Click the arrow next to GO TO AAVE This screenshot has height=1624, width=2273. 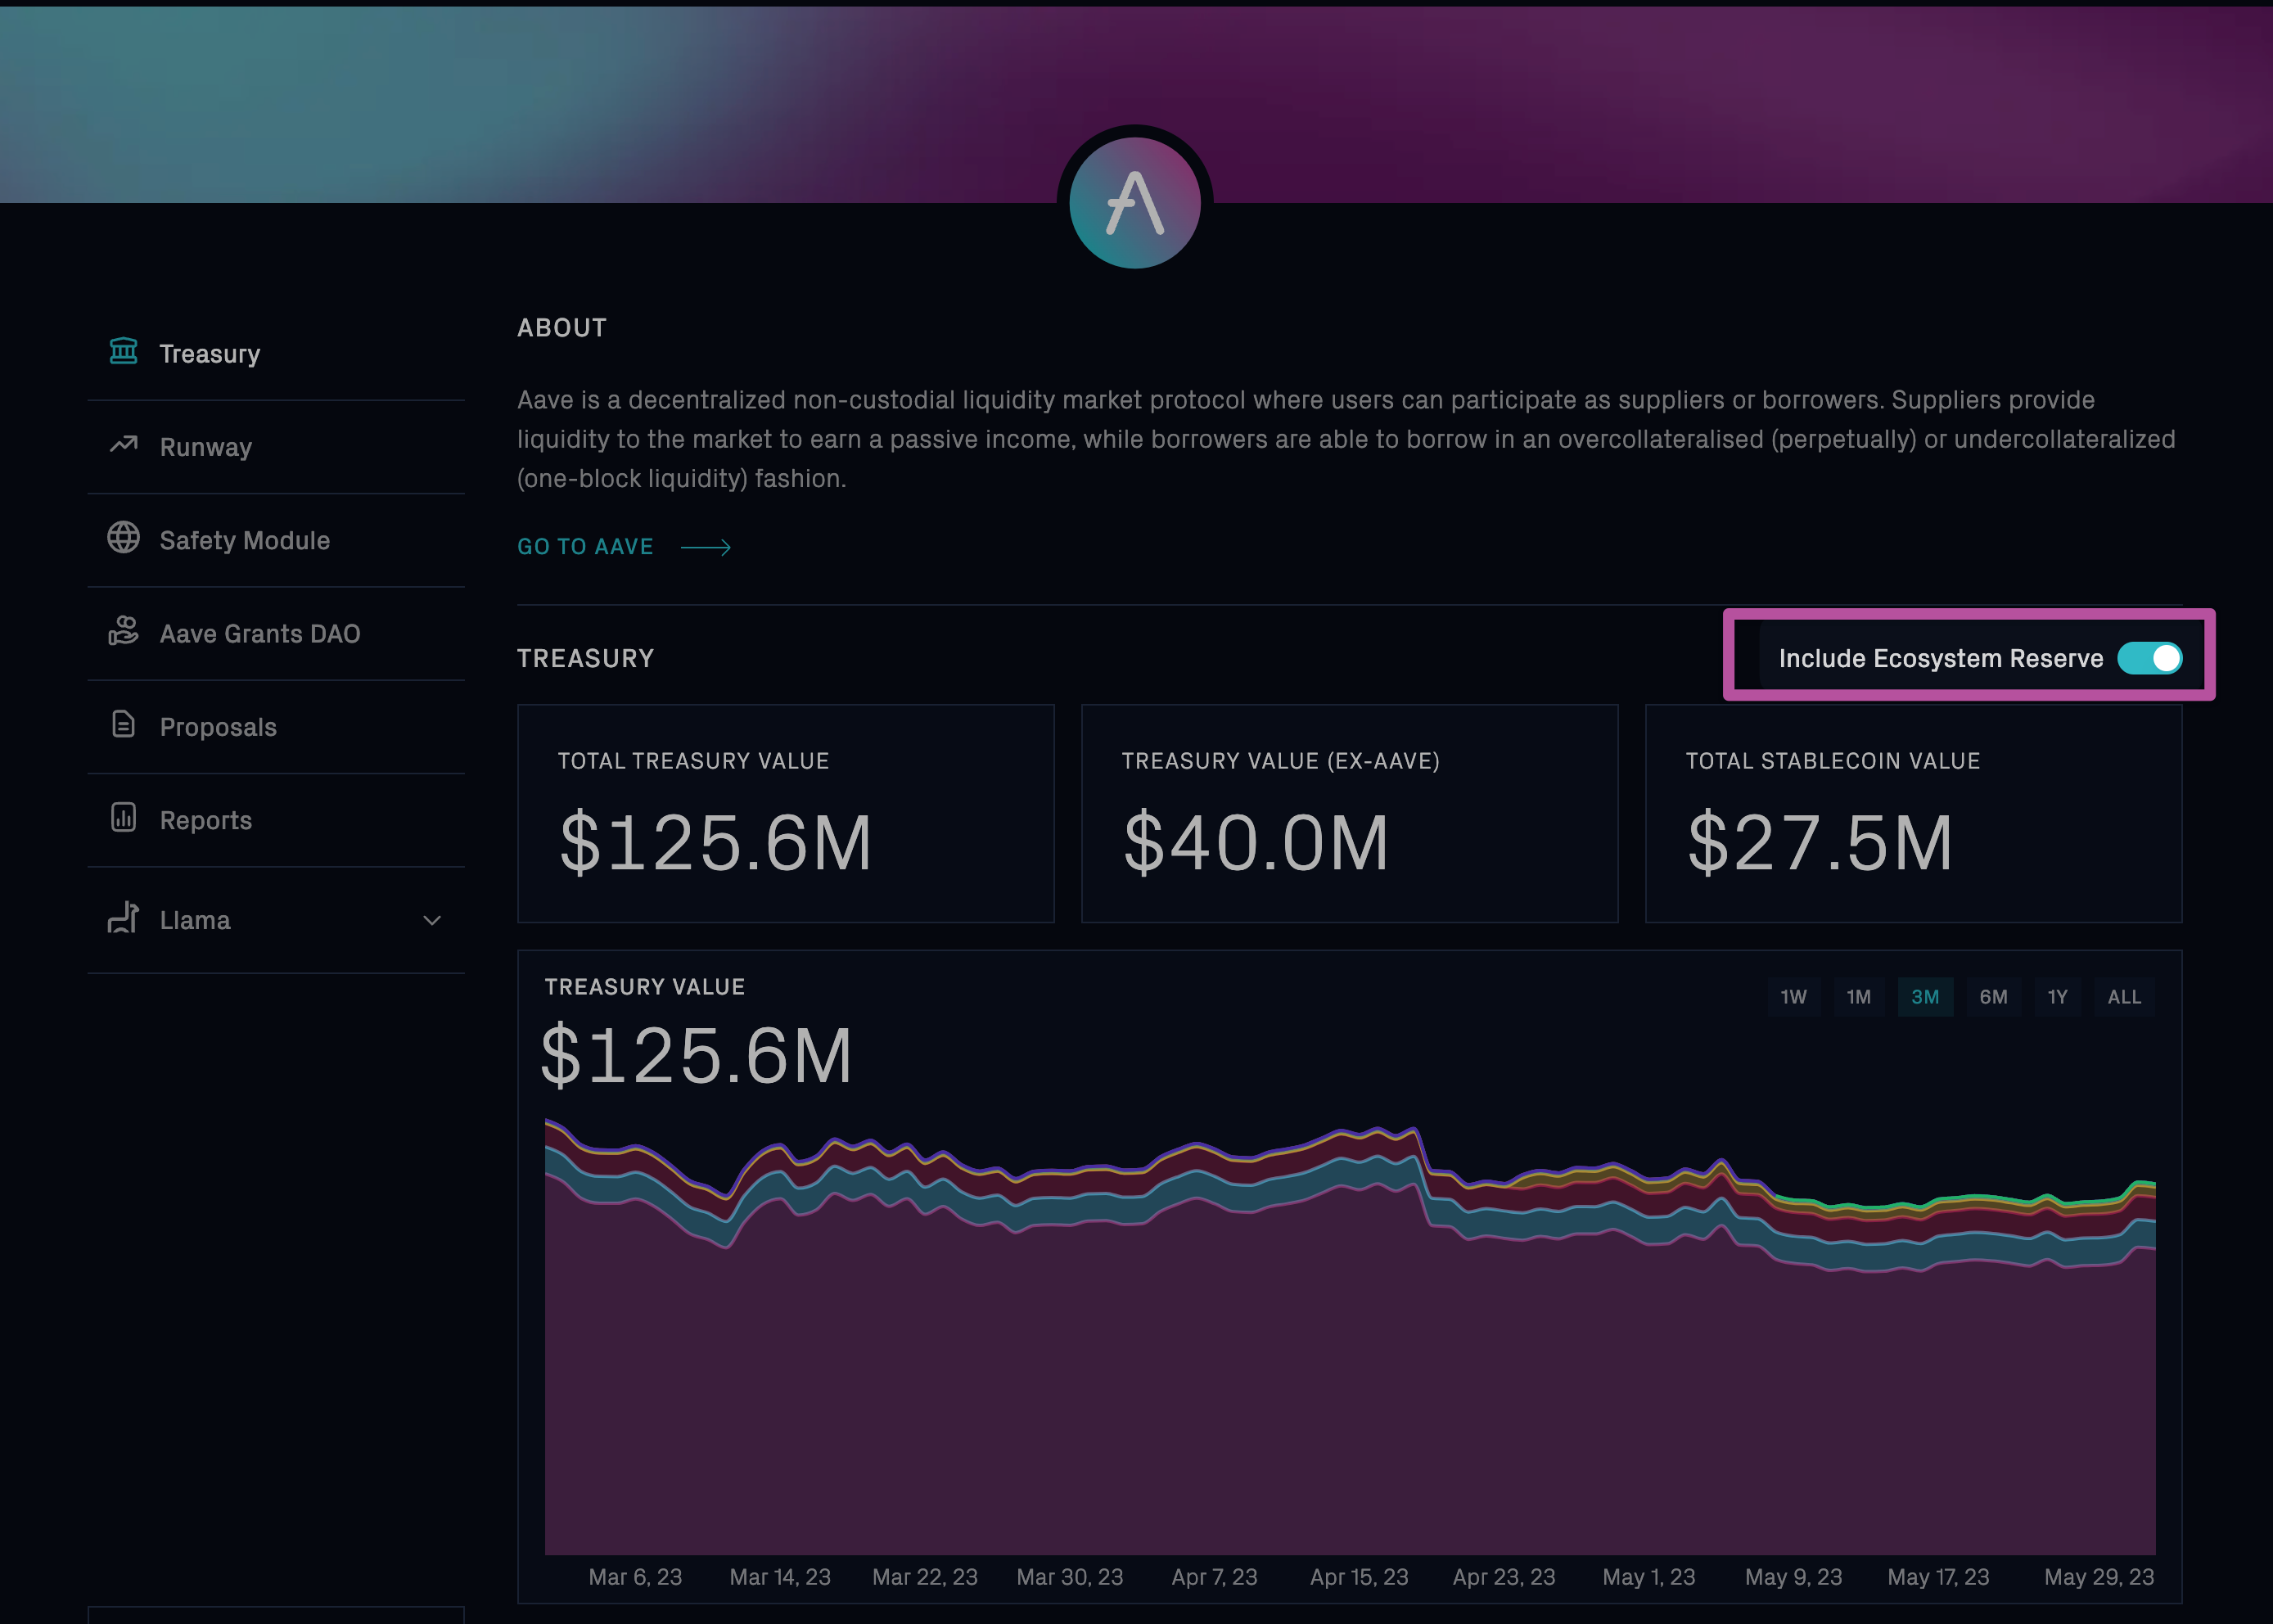(x=706, y=547)
